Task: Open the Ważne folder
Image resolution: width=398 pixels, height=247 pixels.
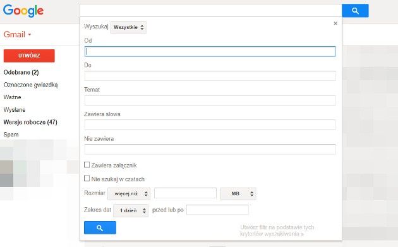Action: click(12, 97)
